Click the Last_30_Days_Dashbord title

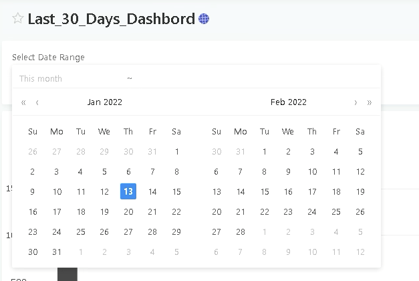click(111, 19)
